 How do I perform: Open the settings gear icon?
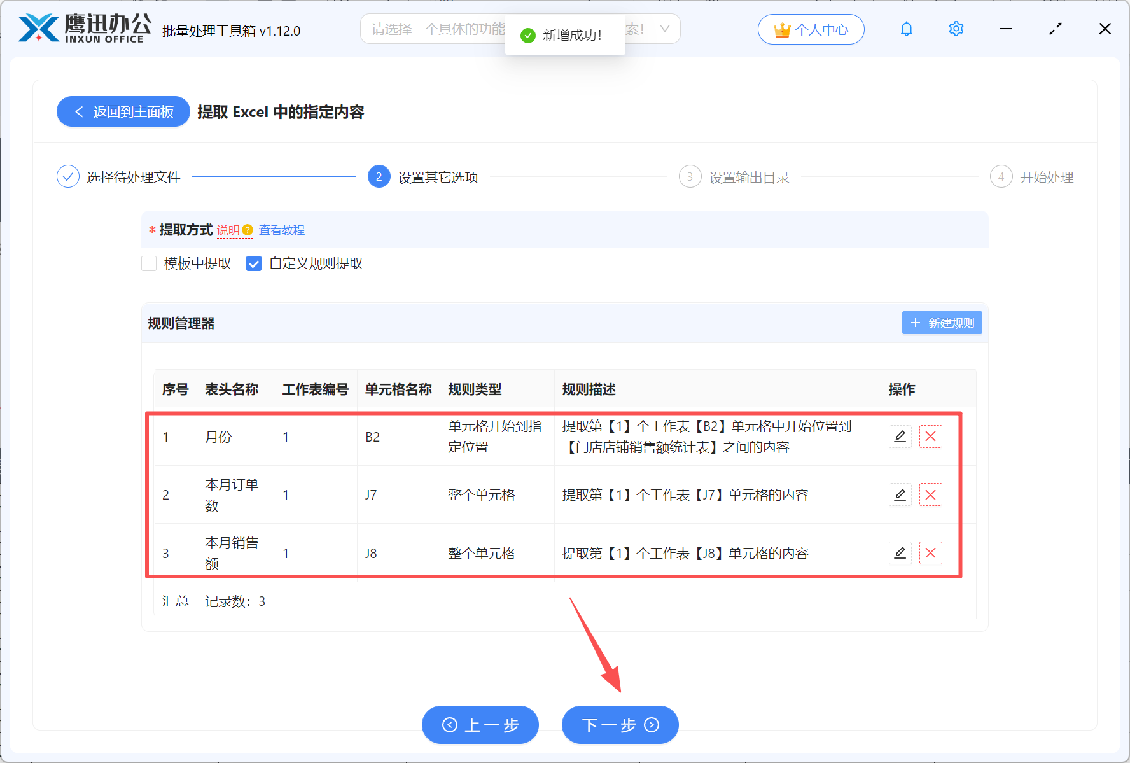pyautogui.click(x=956, y=29)
